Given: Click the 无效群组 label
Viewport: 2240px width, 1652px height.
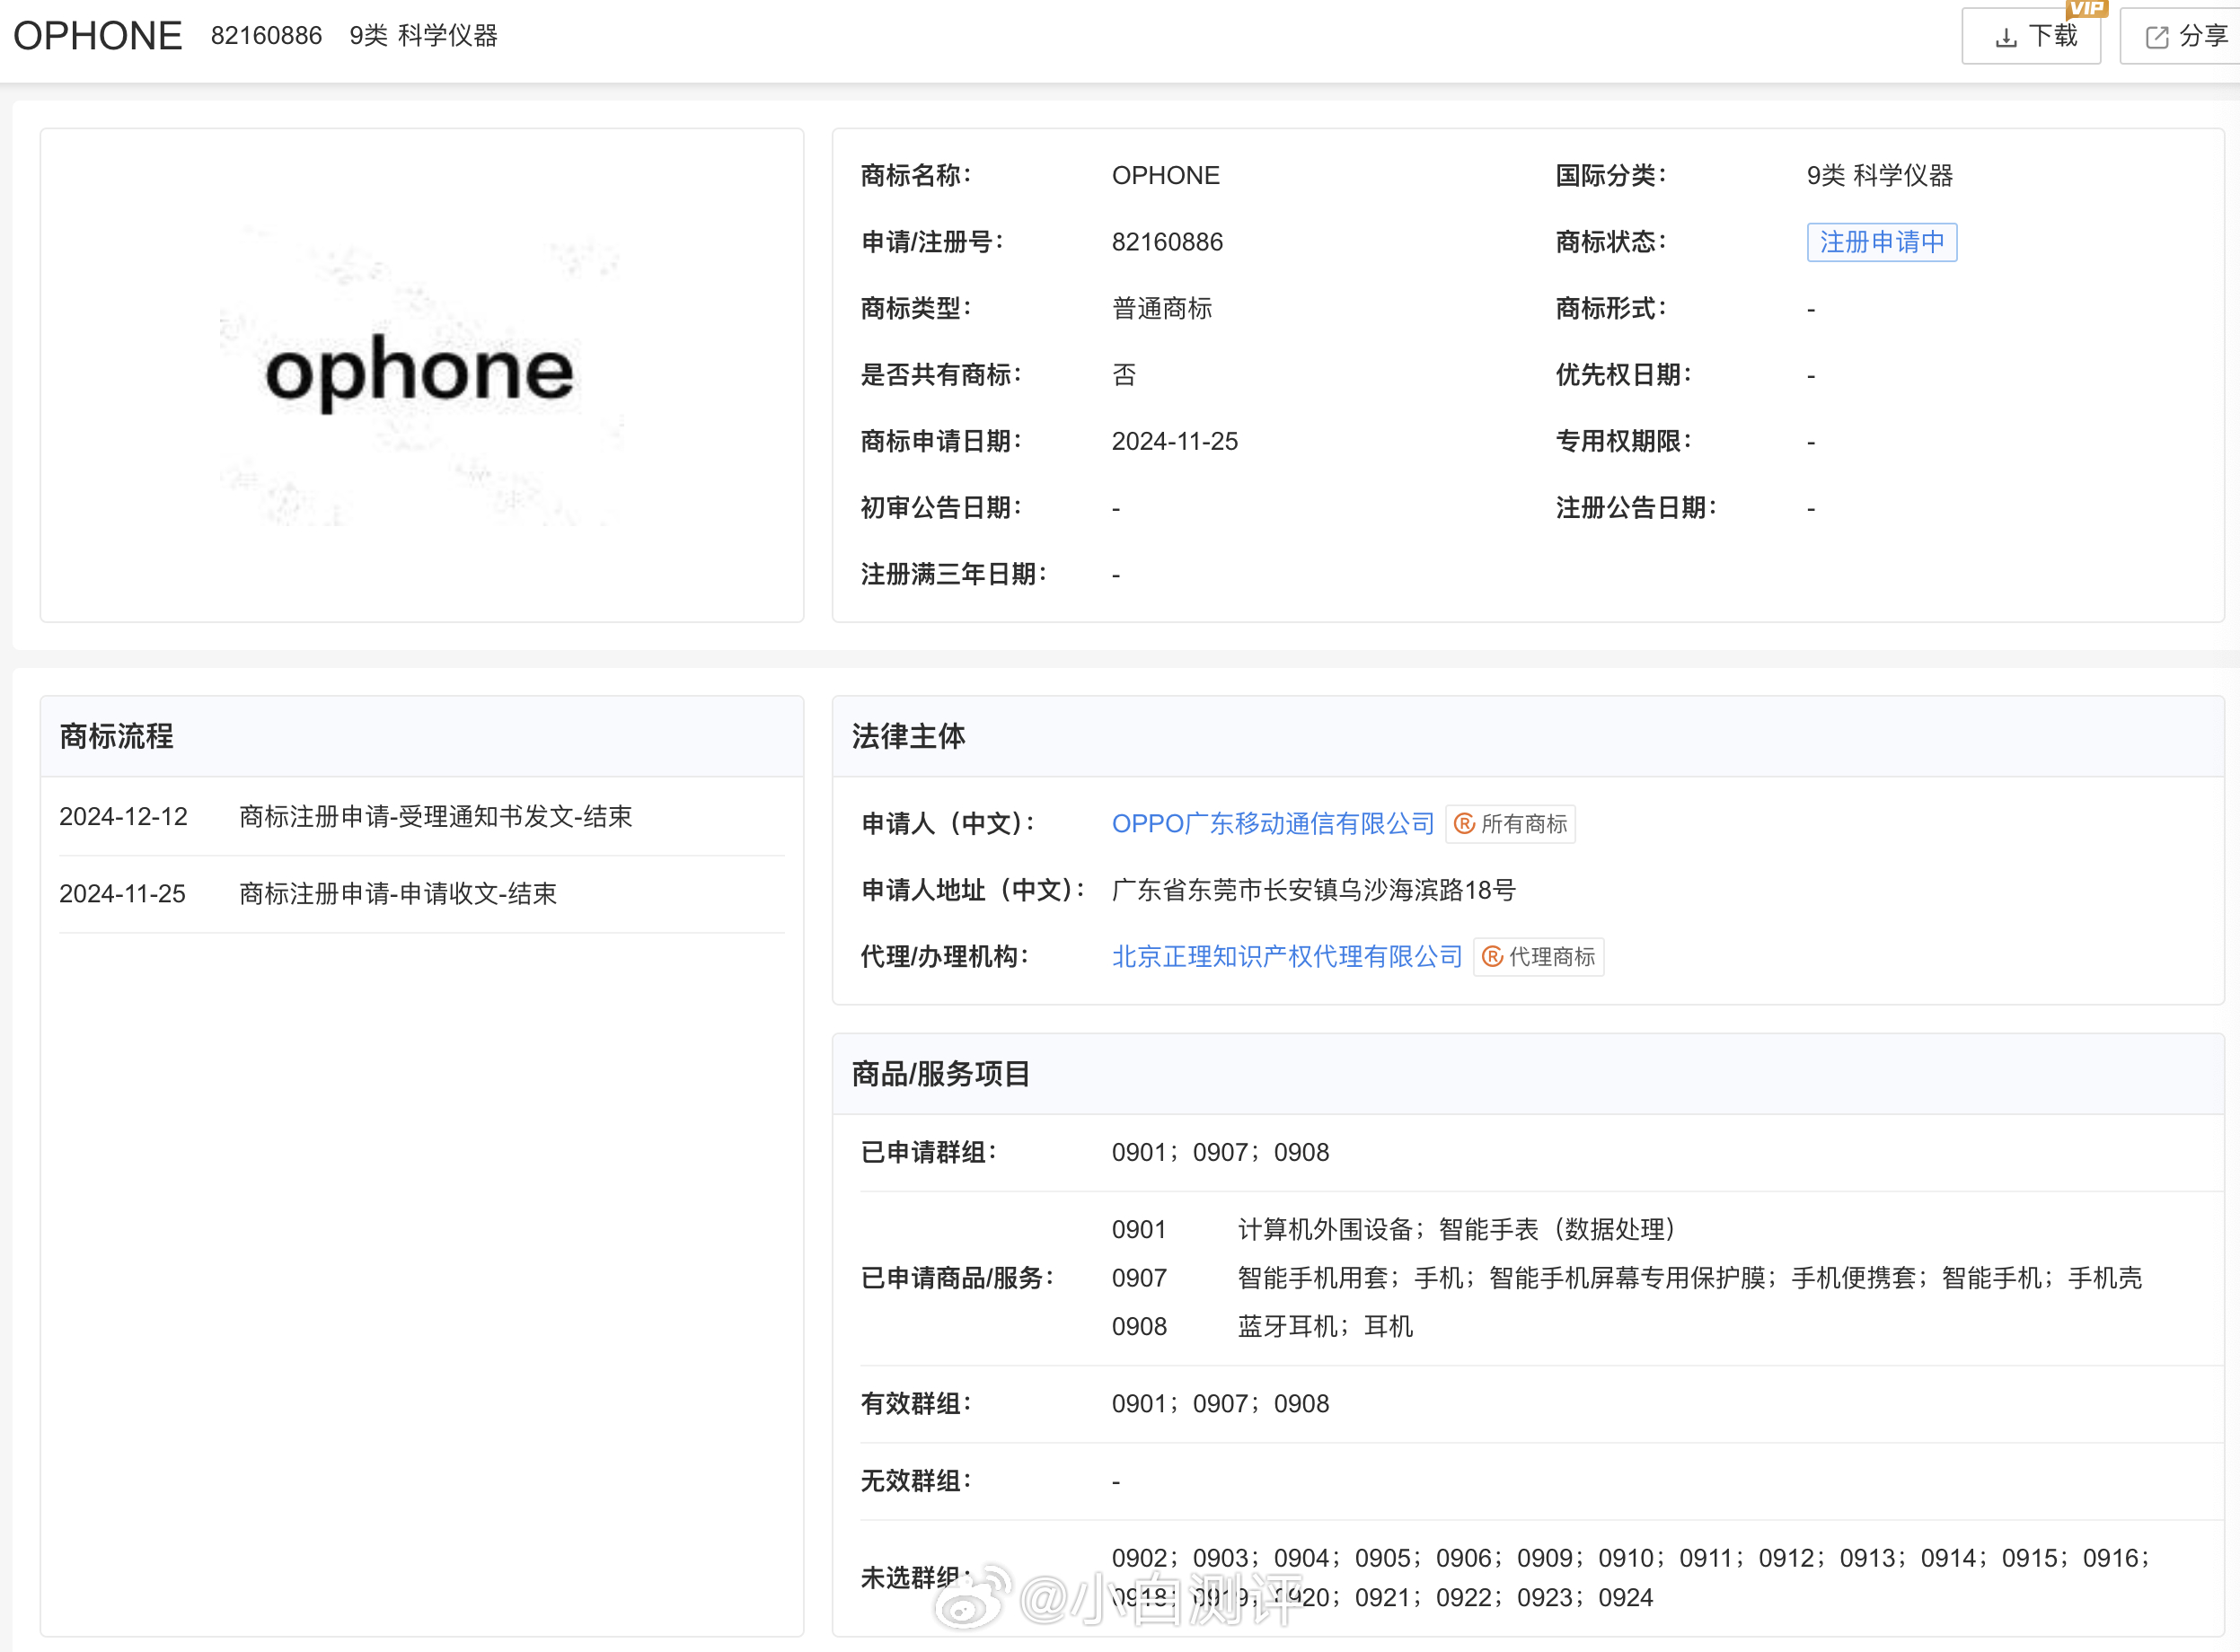Looking at the screenshot, I should pyautogui.click(x=916, y=1480).
